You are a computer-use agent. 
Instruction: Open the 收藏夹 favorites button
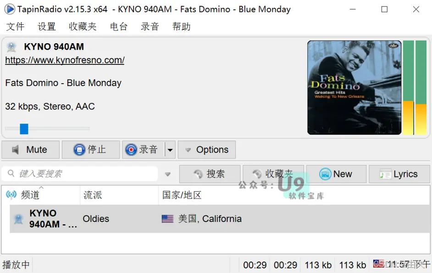(x=273, y=174)
